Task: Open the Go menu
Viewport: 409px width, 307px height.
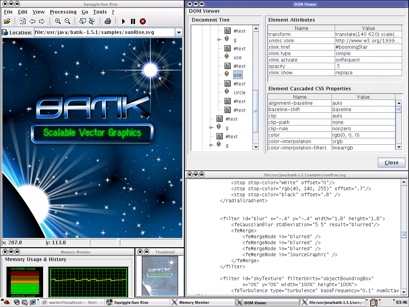Action: point(85,12)
